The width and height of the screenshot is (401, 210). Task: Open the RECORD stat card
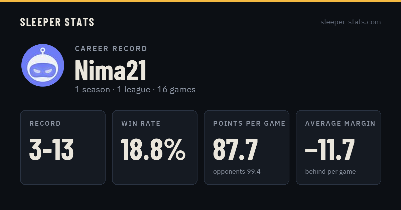pos(63,147)
